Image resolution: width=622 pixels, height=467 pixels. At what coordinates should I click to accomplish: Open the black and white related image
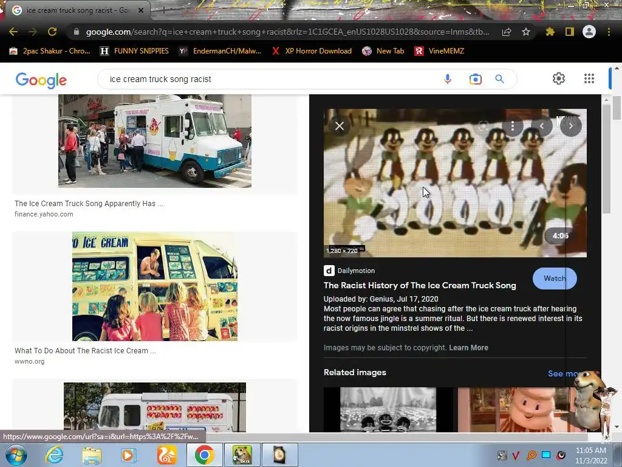click(388, 409)
